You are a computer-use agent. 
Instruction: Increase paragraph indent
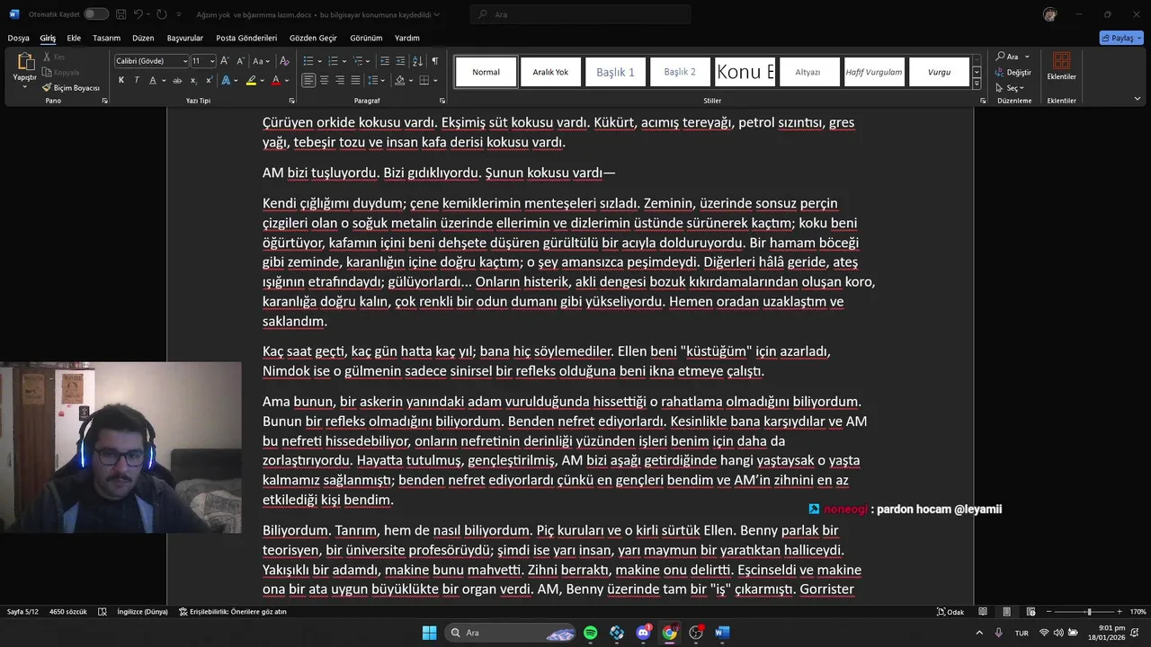click(x=400, y=61)
